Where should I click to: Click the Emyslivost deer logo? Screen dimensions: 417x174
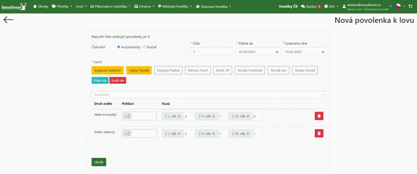[x=14, y=7]
